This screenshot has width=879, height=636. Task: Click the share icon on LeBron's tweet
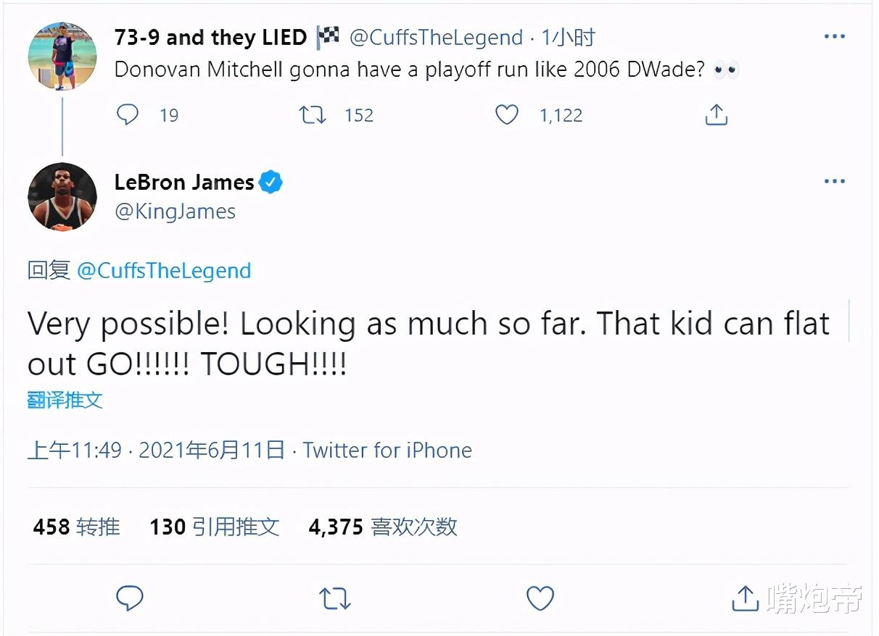pyautogui.click(x=746, y=598)
